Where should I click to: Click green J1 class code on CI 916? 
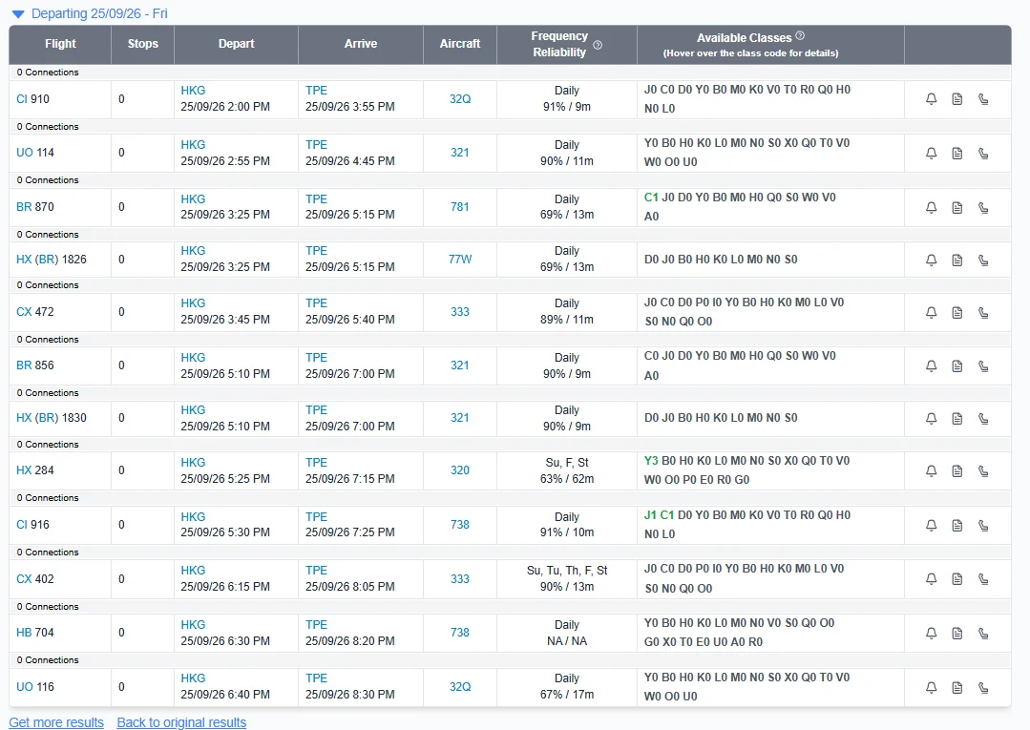coord(650,515)
